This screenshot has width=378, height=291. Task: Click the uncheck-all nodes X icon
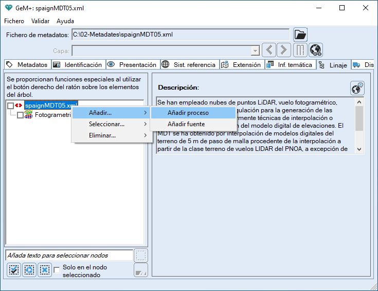pos(45,269)
